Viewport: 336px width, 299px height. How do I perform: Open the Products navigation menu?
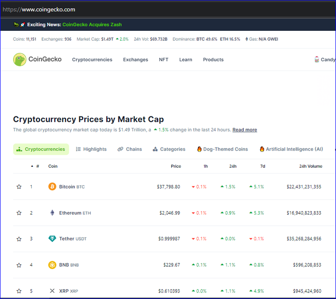(x=213, y=60)
